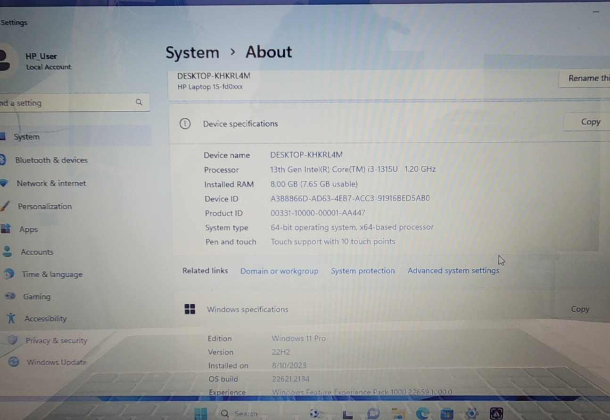610x420 pixels.
Task: Click the Windows specifications logo icon
Action: (x=190, y=309)
